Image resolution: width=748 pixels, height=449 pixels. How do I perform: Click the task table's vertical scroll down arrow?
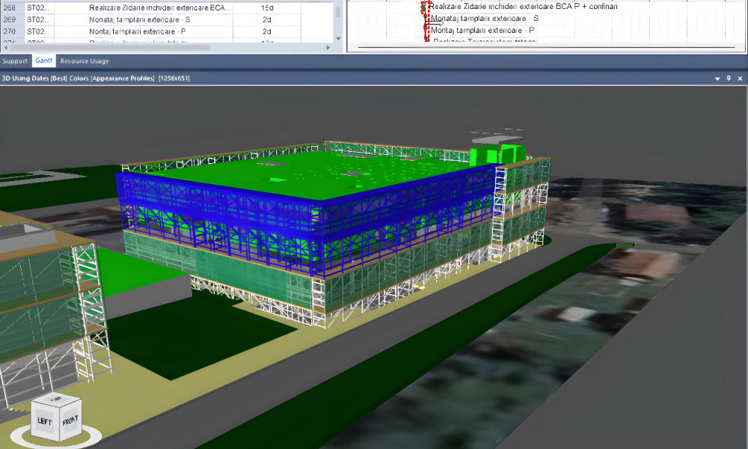(x=338, y=38)
